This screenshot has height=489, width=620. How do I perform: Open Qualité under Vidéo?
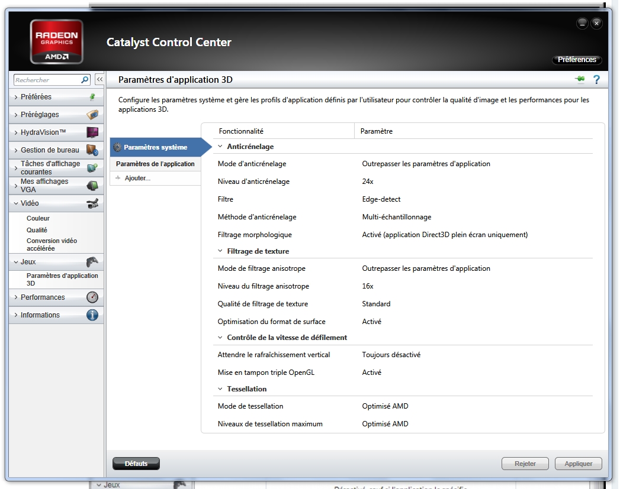[x=37, y=230]
